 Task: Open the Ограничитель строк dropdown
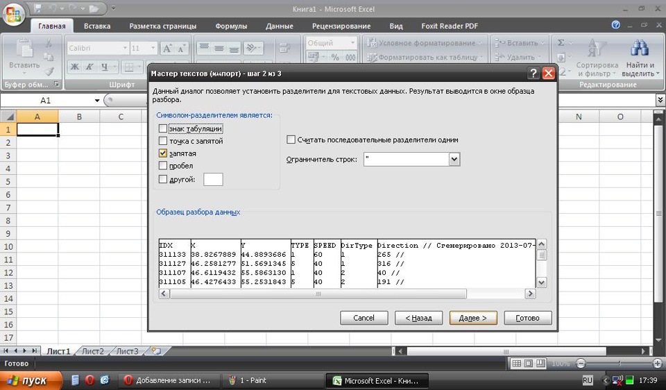pos(454,160)
